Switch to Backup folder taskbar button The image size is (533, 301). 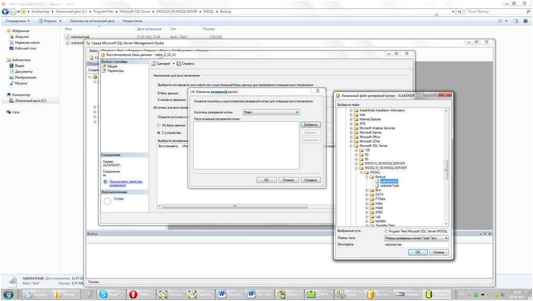(x=66, y=294)
